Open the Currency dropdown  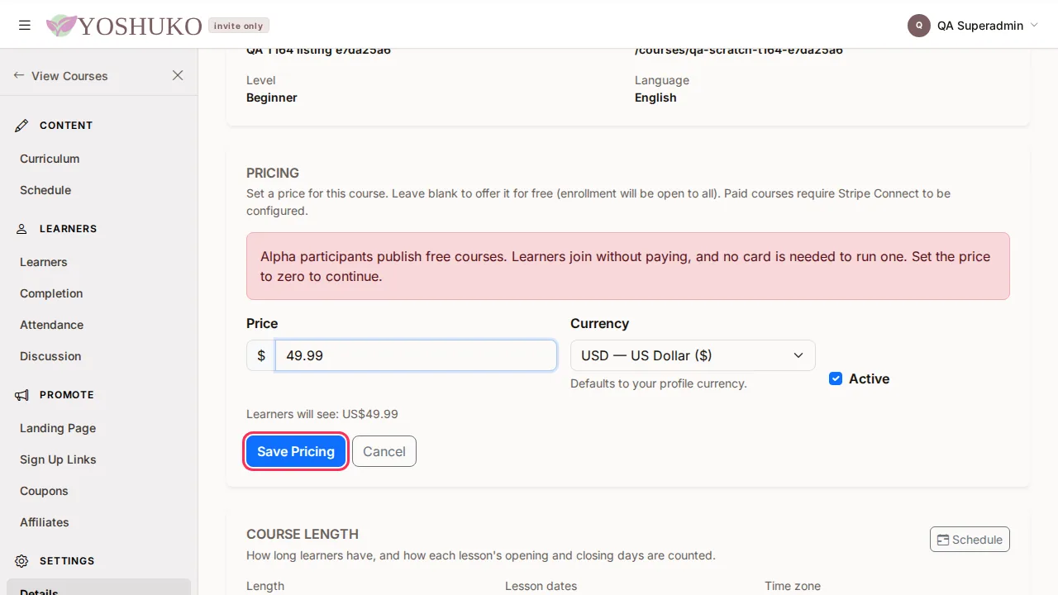693,355
